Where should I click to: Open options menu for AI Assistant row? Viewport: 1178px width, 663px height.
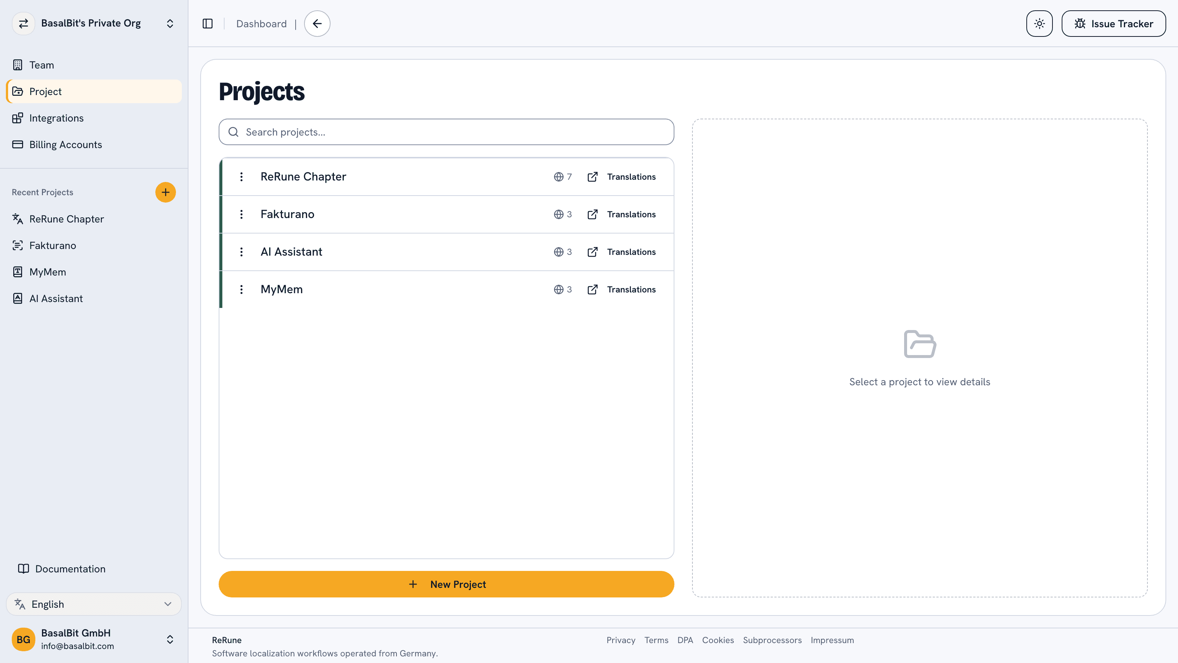point(241,252)
